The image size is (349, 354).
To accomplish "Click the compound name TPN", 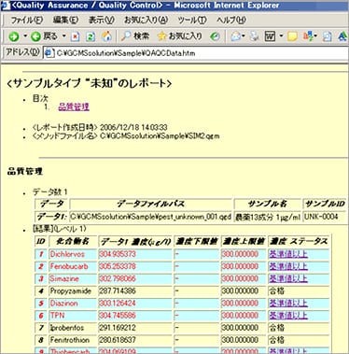I will [x=57, y=316].
